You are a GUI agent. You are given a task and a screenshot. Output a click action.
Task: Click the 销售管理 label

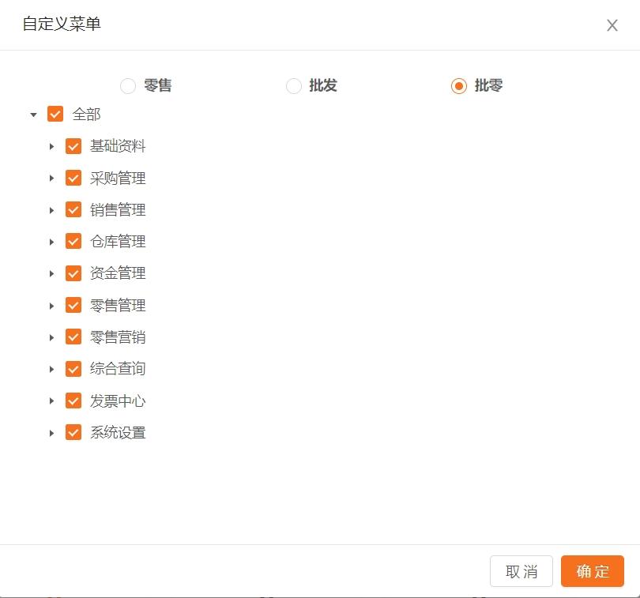(x=118, y=209)
